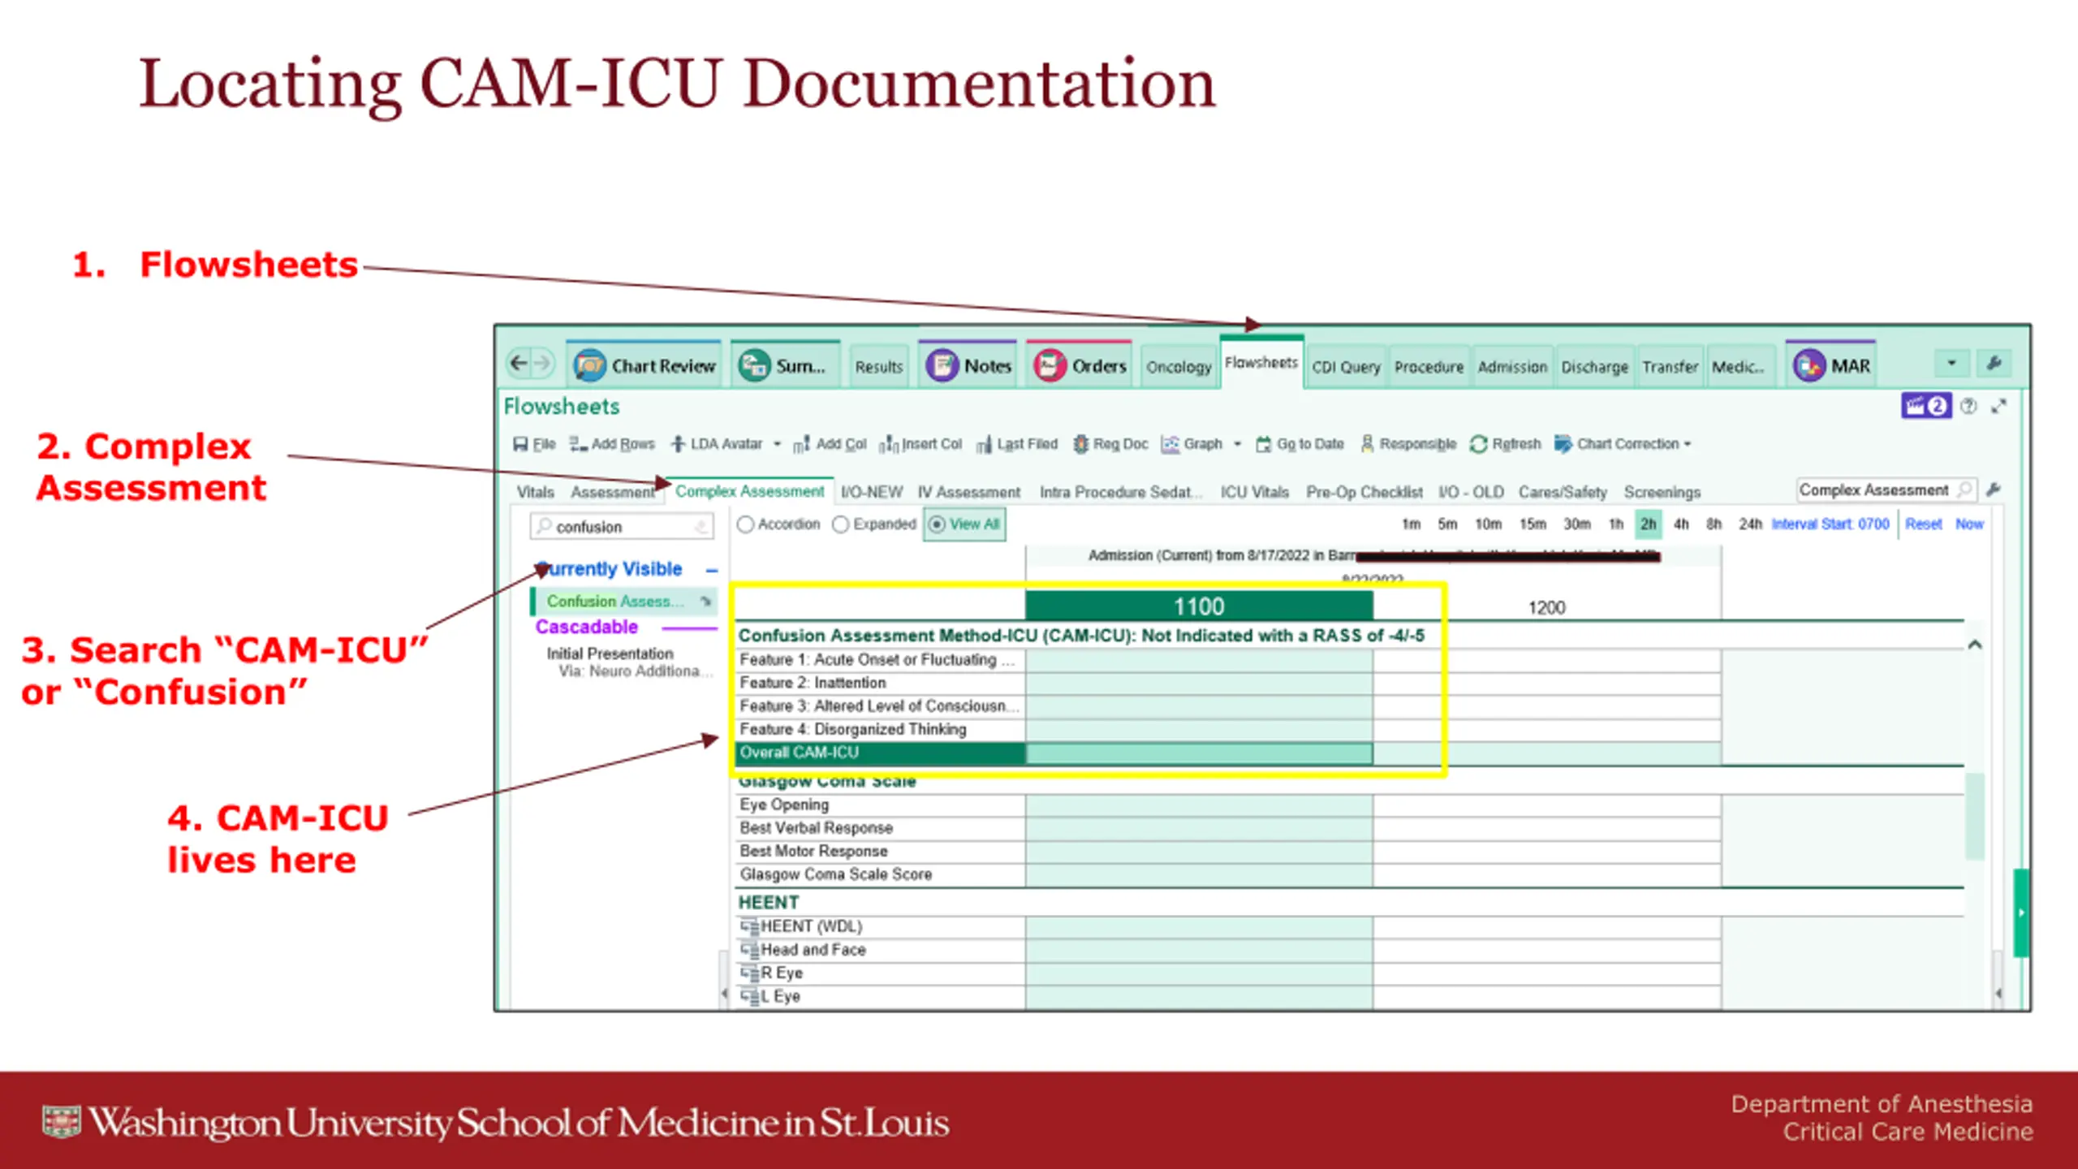Select the View All radio button
This screenshot has height=1169, width=2078.
coord(937,524)
